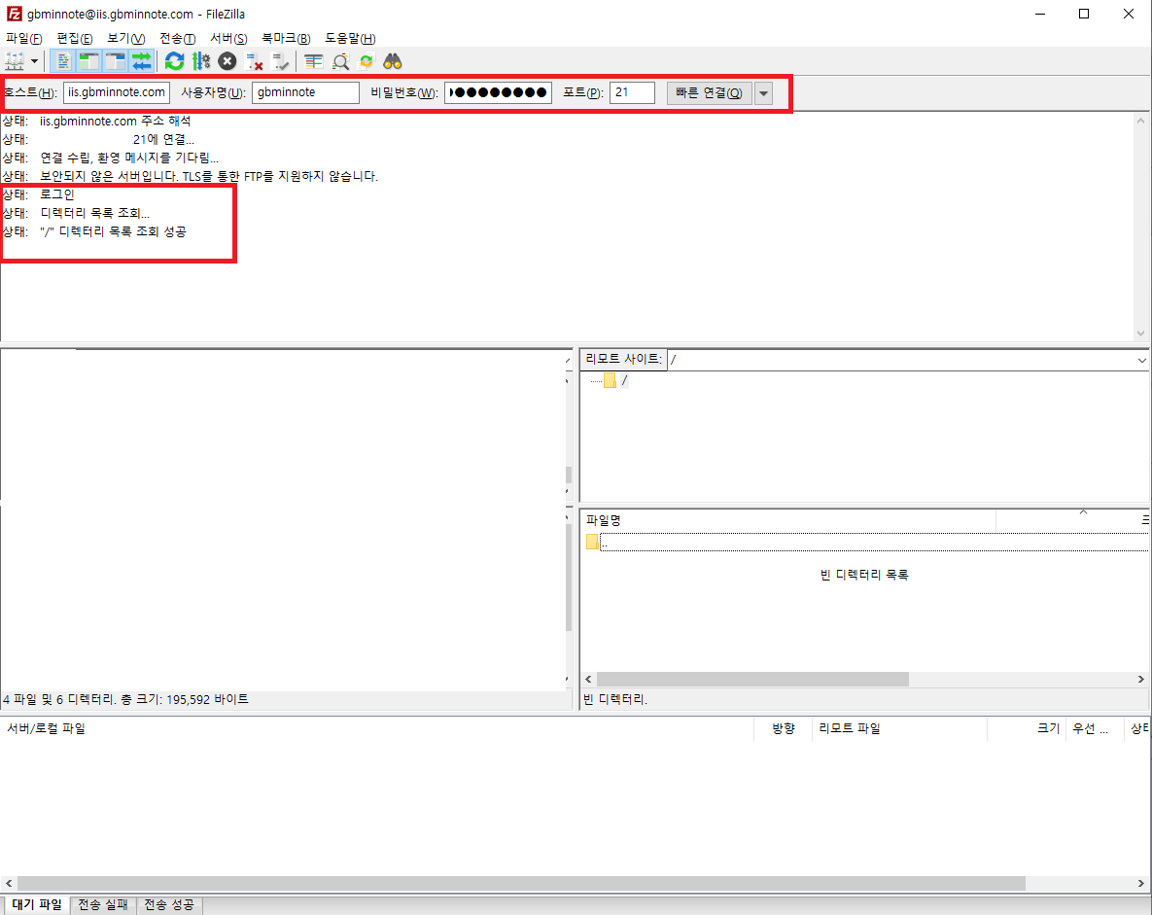Click remote file list horizontal scrollbar thumb
Viewport: 1152px width, 915px height.
753,679
